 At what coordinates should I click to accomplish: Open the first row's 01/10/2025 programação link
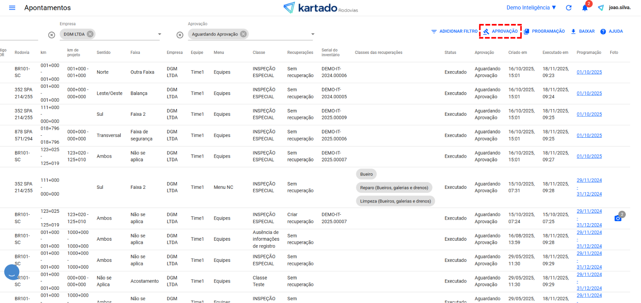589,72
